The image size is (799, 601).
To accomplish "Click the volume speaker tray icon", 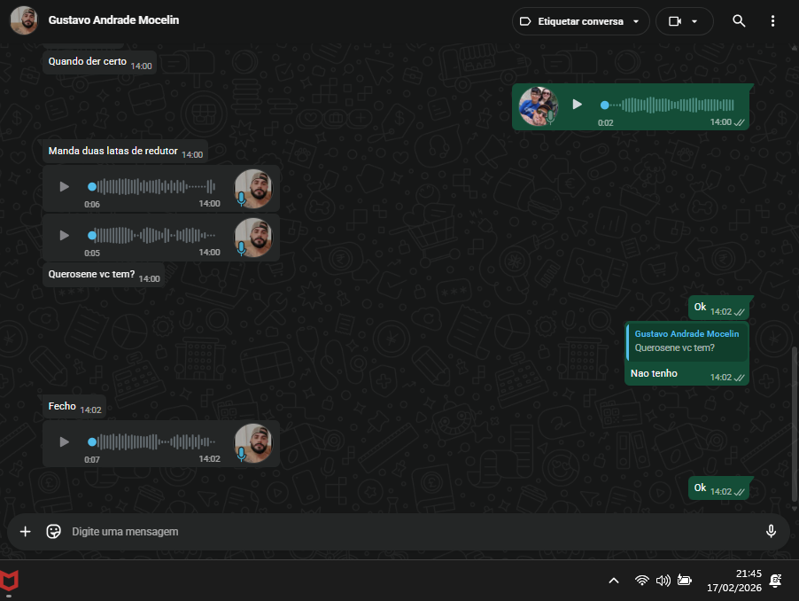I will [x=663, y=581].
